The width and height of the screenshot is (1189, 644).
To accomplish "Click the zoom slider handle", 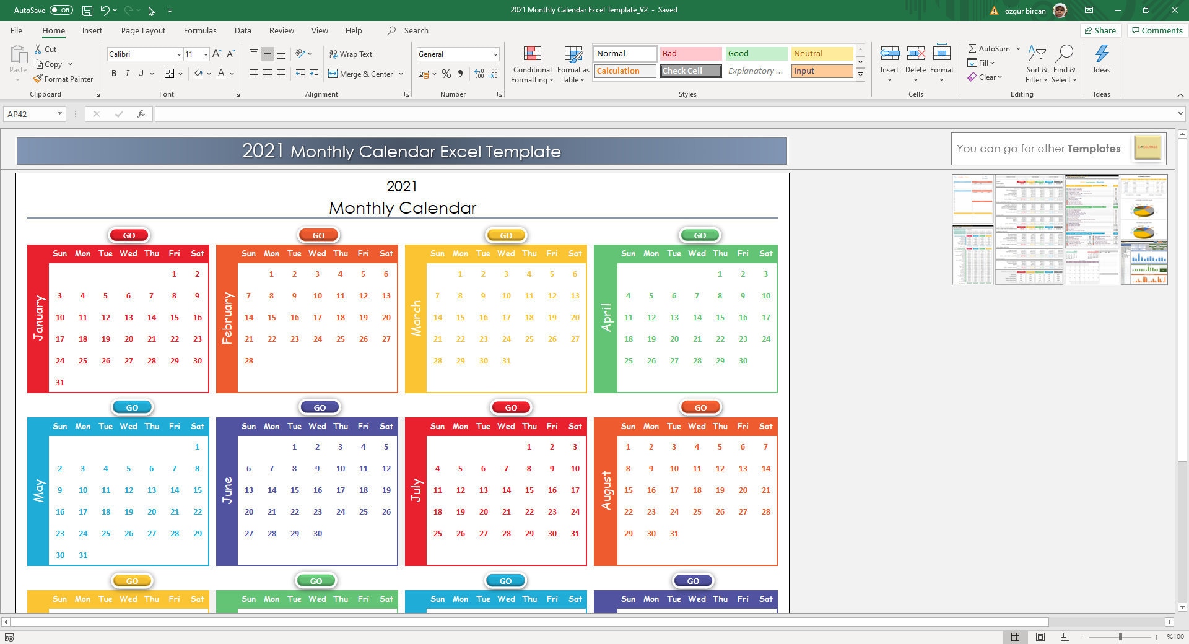I will click(x=1120, y=637).
